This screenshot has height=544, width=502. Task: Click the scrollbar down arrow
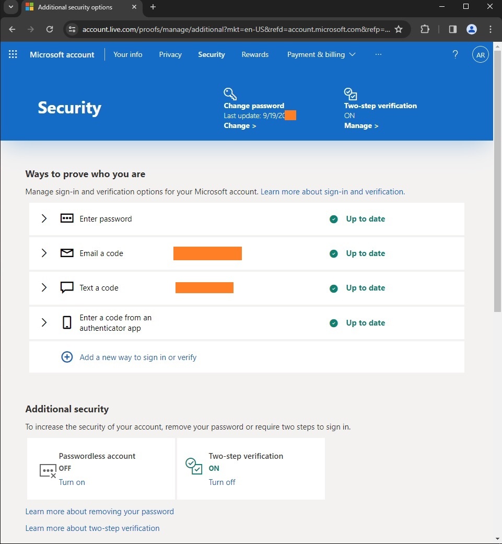point(497,539)
